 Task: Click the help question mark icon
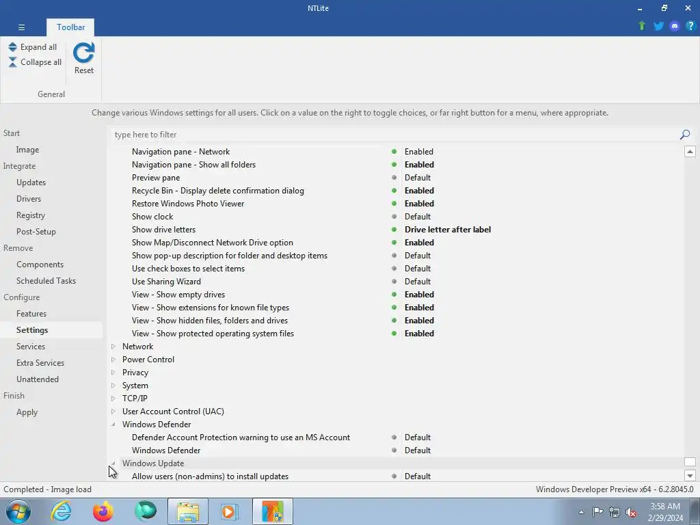click(690, 26)
